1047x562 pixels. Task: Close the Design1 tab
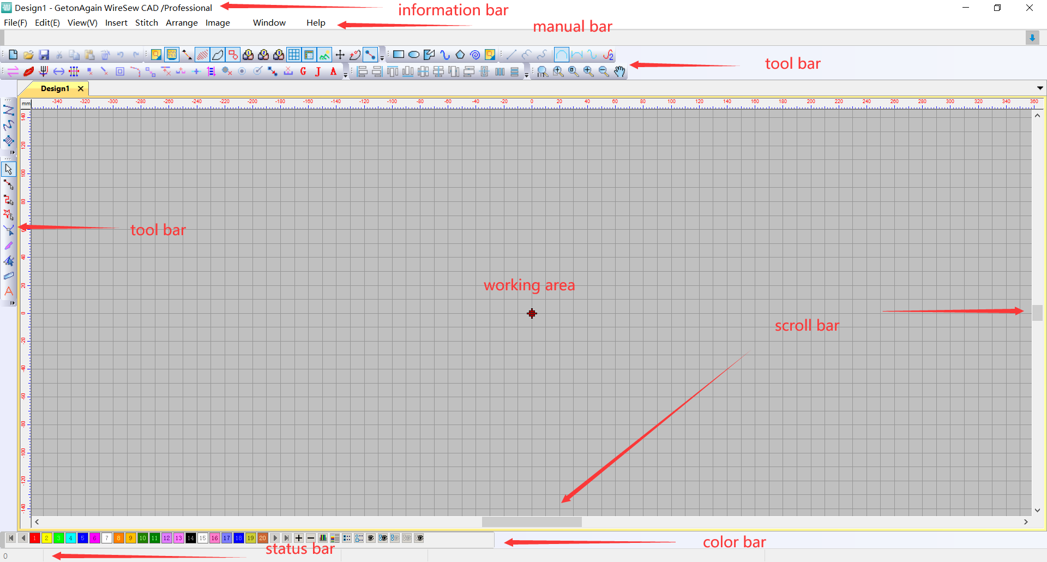[x=81, y=88]
